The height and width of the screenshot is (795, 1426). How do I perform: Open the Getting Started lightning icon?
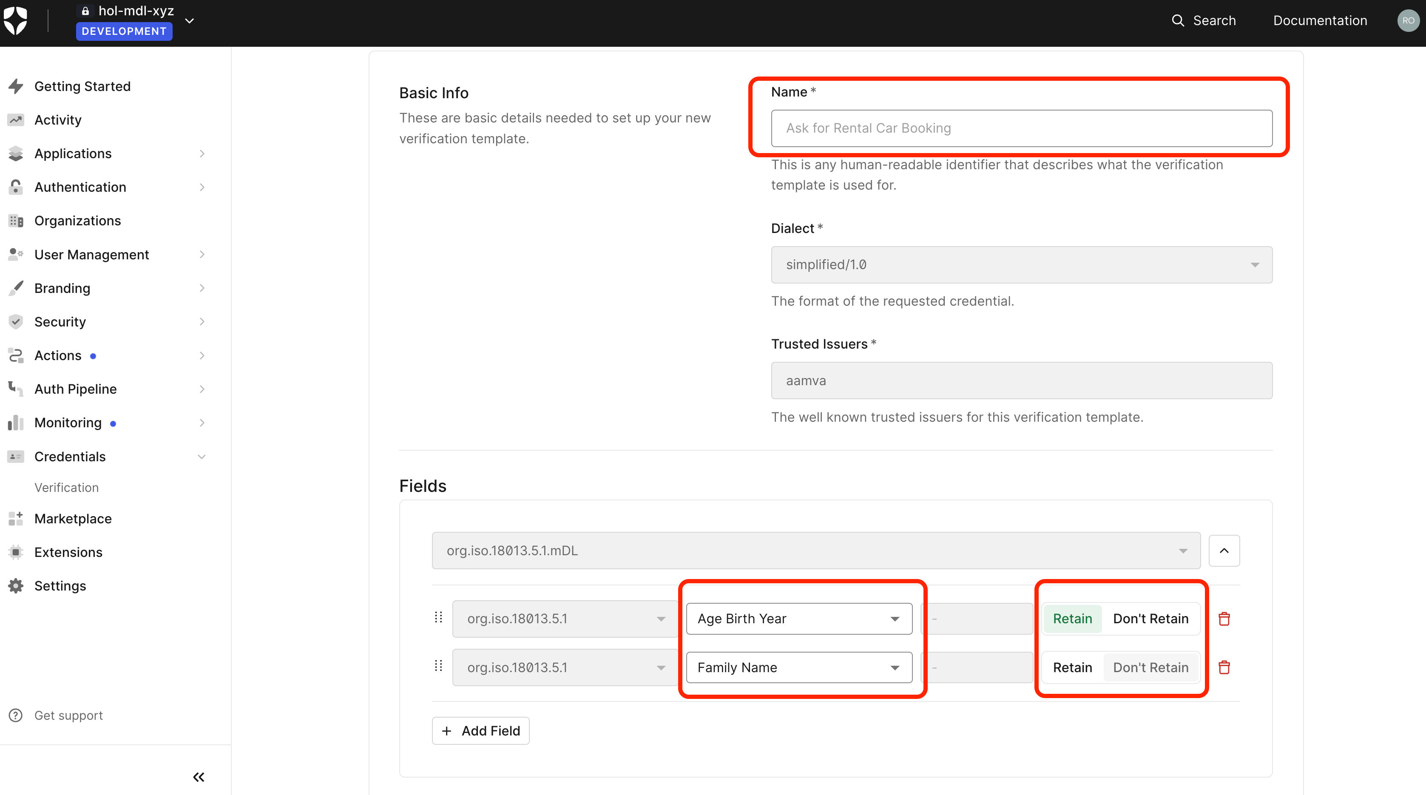pyautogui.click(x=16, y=86)
